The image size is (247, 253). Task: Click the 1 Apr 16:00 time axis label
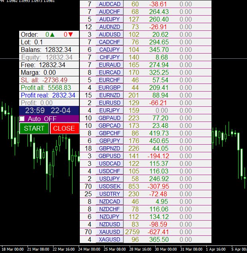(x=215, y=249)
